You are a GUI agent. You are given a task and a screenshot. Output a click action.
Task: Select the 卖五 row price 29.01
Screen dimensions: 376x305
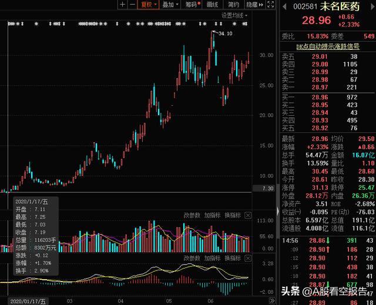[320, 56]
